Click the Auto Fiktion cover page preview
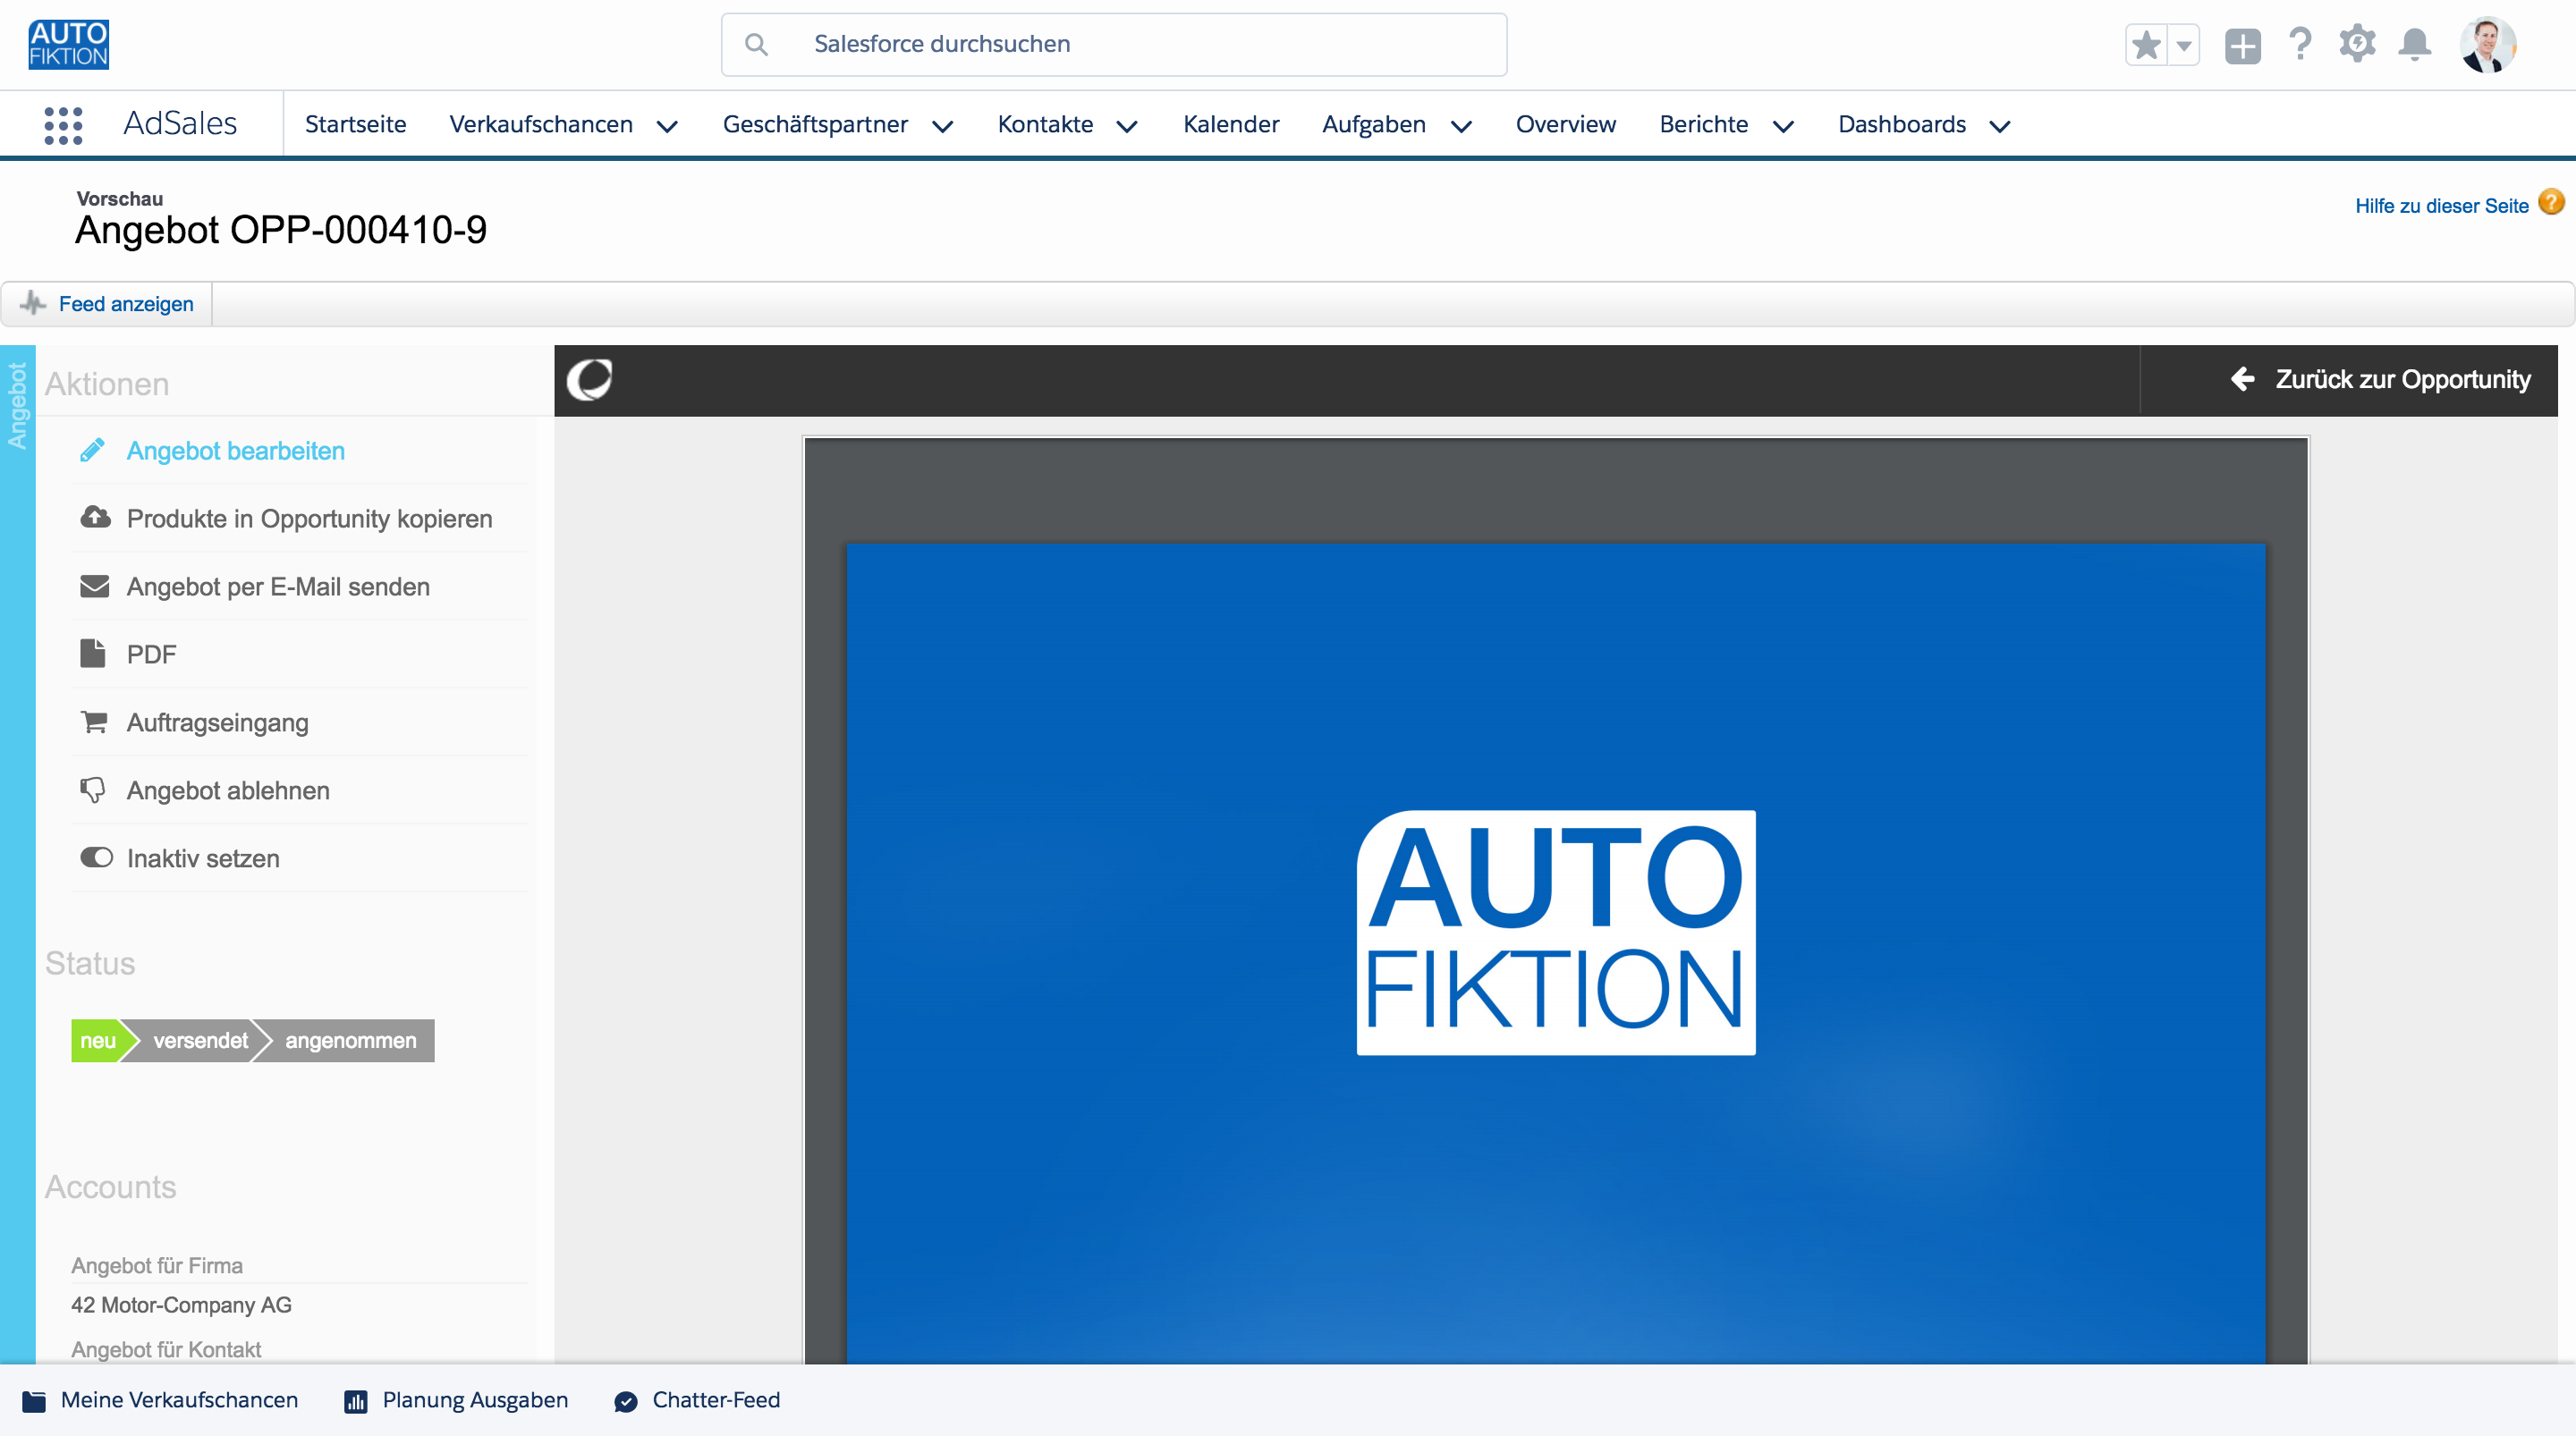Image resolution: width=2576 pixels, height=1436 pixels. [1556, 952]
